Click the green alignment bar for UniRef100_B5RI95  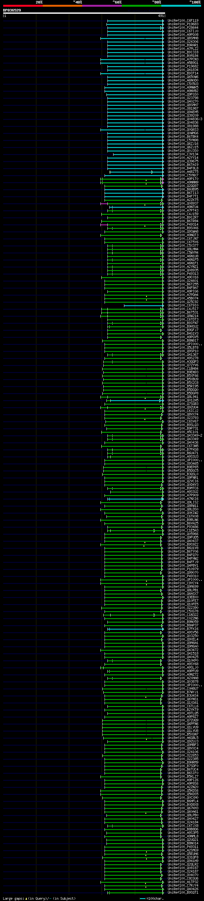click(133, 386)
